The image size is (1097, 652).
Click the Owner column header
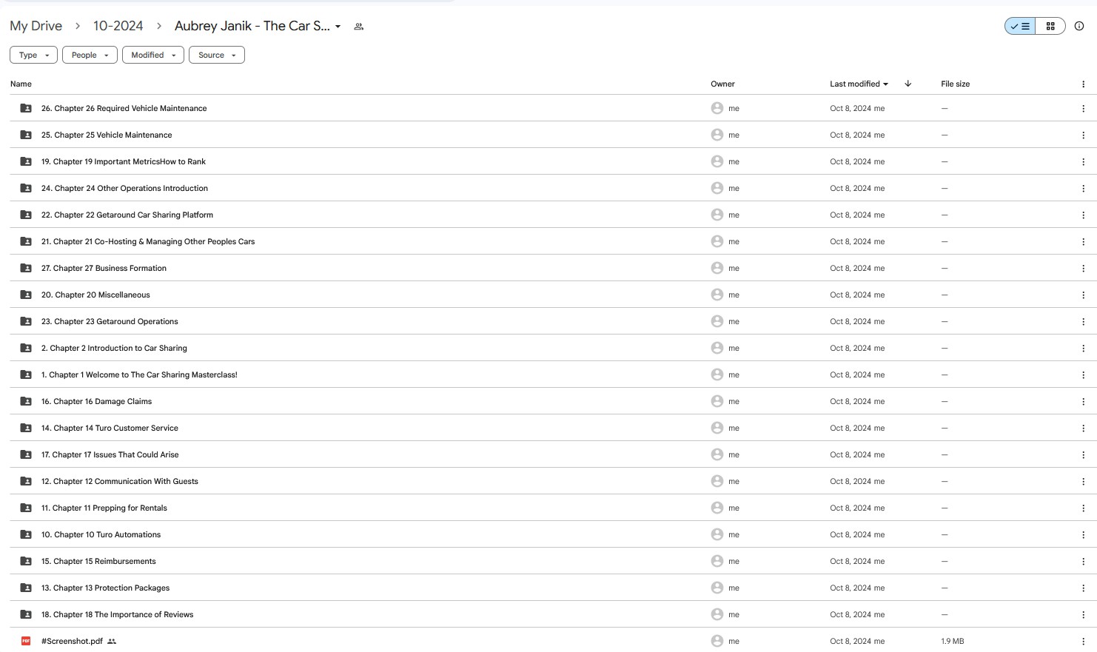(x=722, y=84)
